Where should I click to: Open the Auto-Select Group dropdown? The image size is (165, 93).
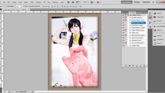click(18, 6)
